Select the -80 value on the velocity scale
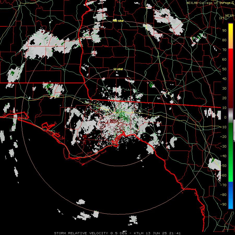The height and width of the screenshot is (235, 235). tap(223, 195)
